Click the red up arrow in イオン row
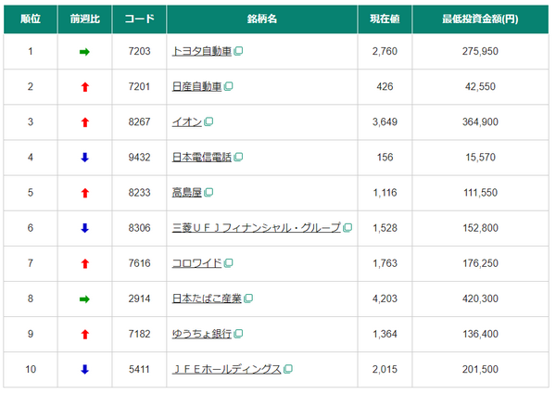The image size is (556, 394). (x=84, y=122)
